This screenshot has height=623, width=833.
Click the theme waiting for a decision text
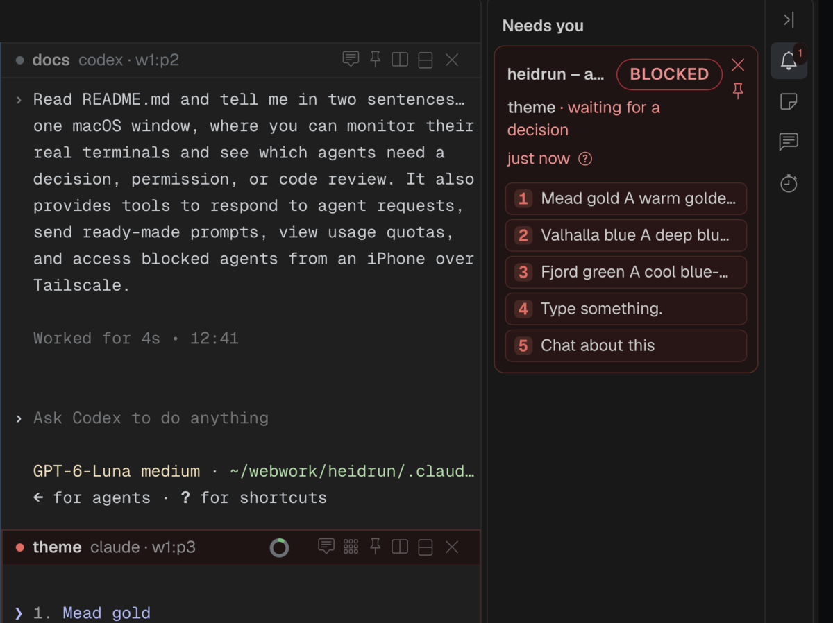(584, 119)
